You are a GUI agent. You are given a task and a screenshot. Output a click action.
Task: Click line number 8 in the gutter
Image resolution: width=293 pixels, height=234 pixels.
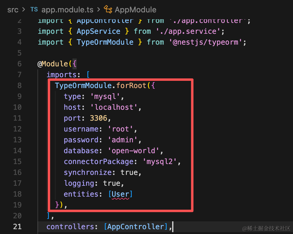click(19, 85)
